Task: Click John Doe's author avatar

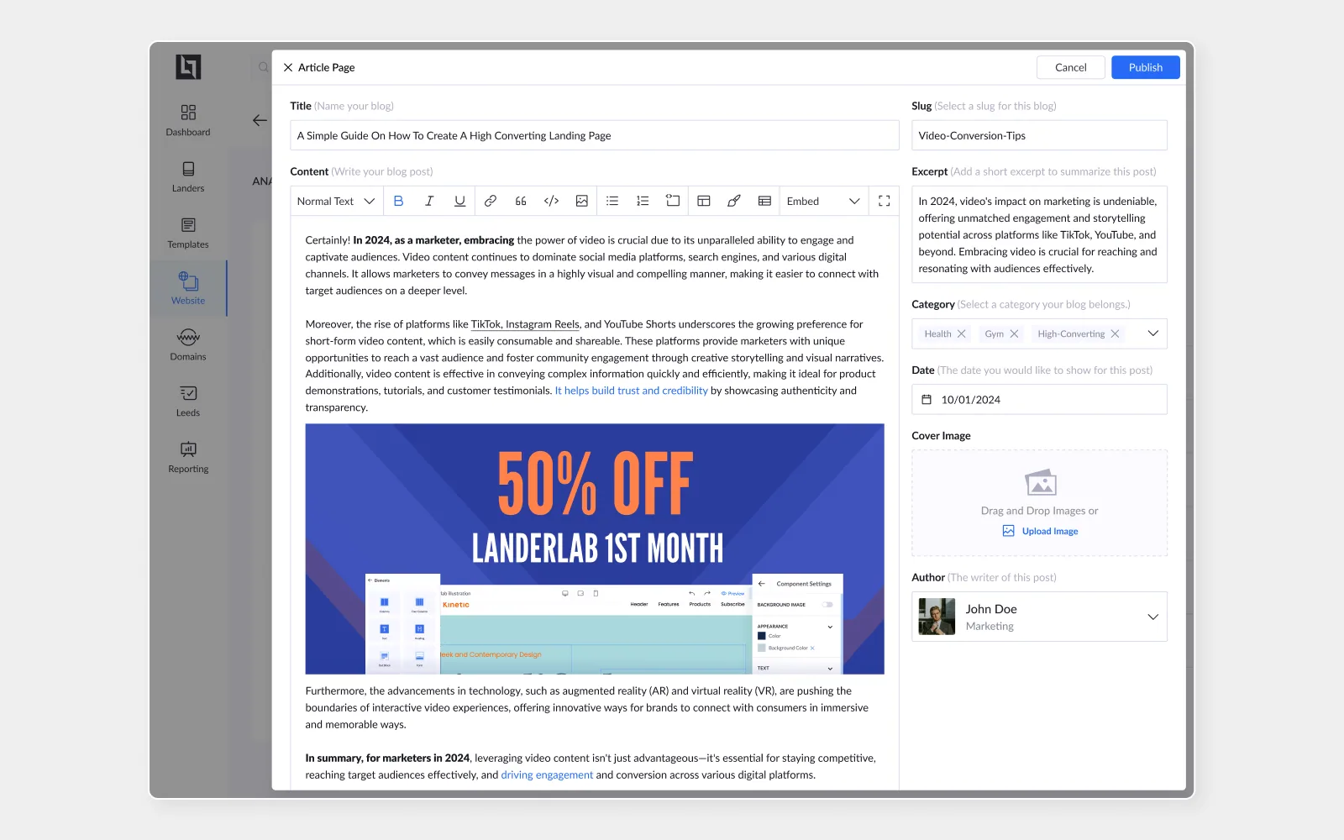Action: (937, 617)
